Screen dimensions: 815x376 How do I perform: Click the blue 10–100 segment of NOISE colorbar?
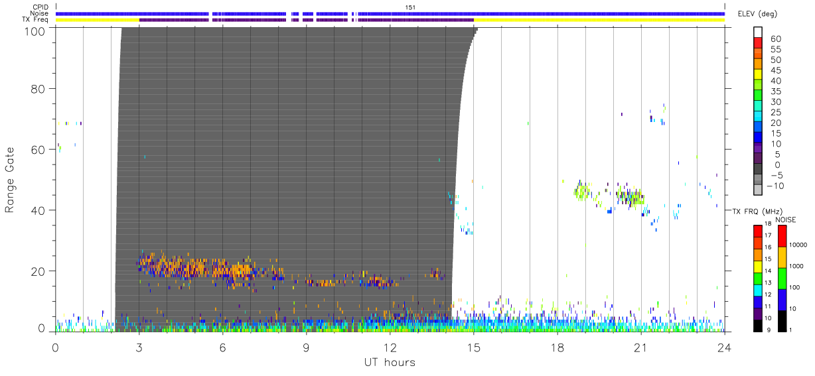782,299
